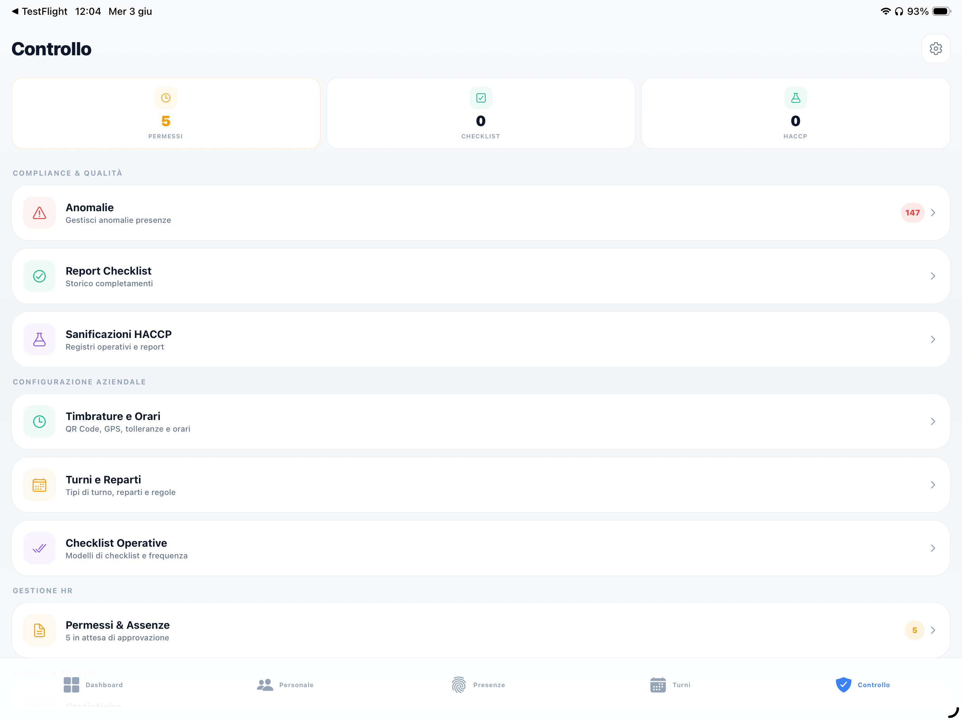Image resolution: width=962 pixels, height=721 pixels.
Task: Tap the 'Controllo' page title
Action: (51, 49)
